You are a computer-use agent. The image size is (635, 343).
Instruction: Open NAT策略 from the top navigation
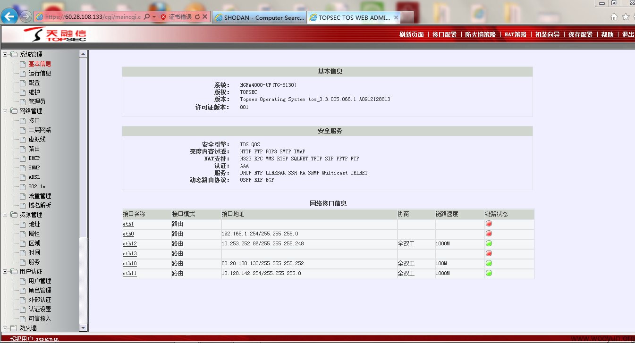515,34
